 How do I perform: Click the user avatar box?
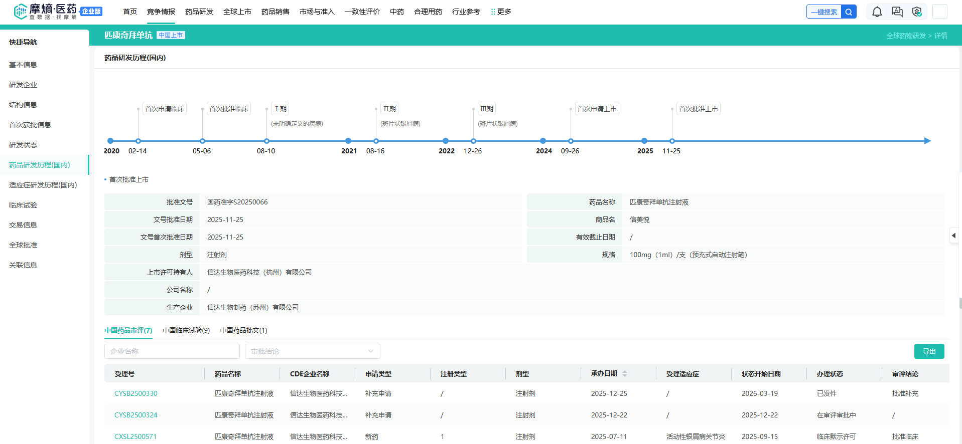(x=939, y=12)
